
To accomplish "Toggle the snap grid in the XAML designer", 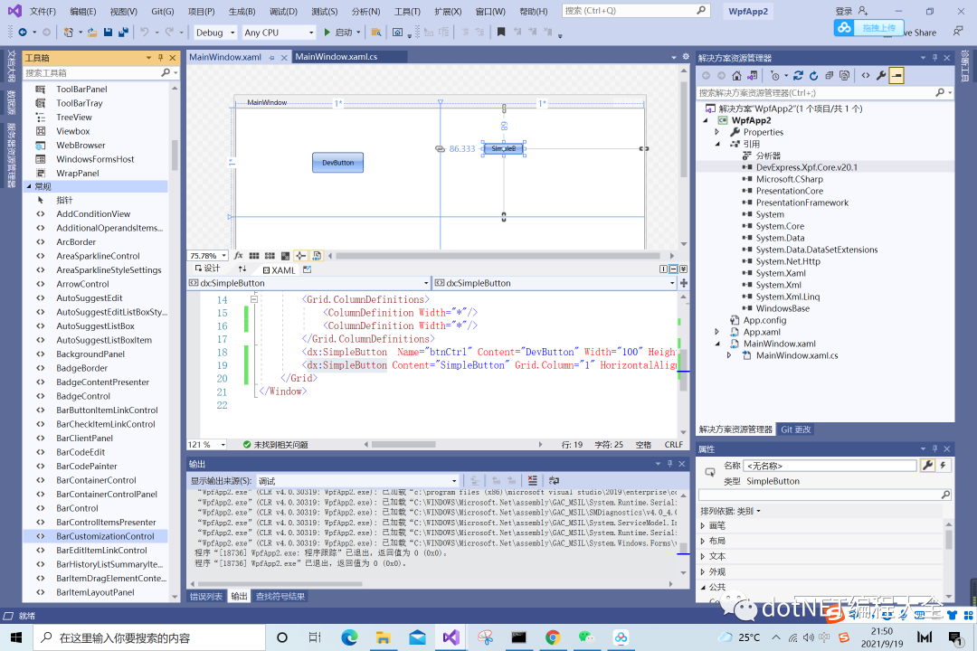I will [254, 256].
